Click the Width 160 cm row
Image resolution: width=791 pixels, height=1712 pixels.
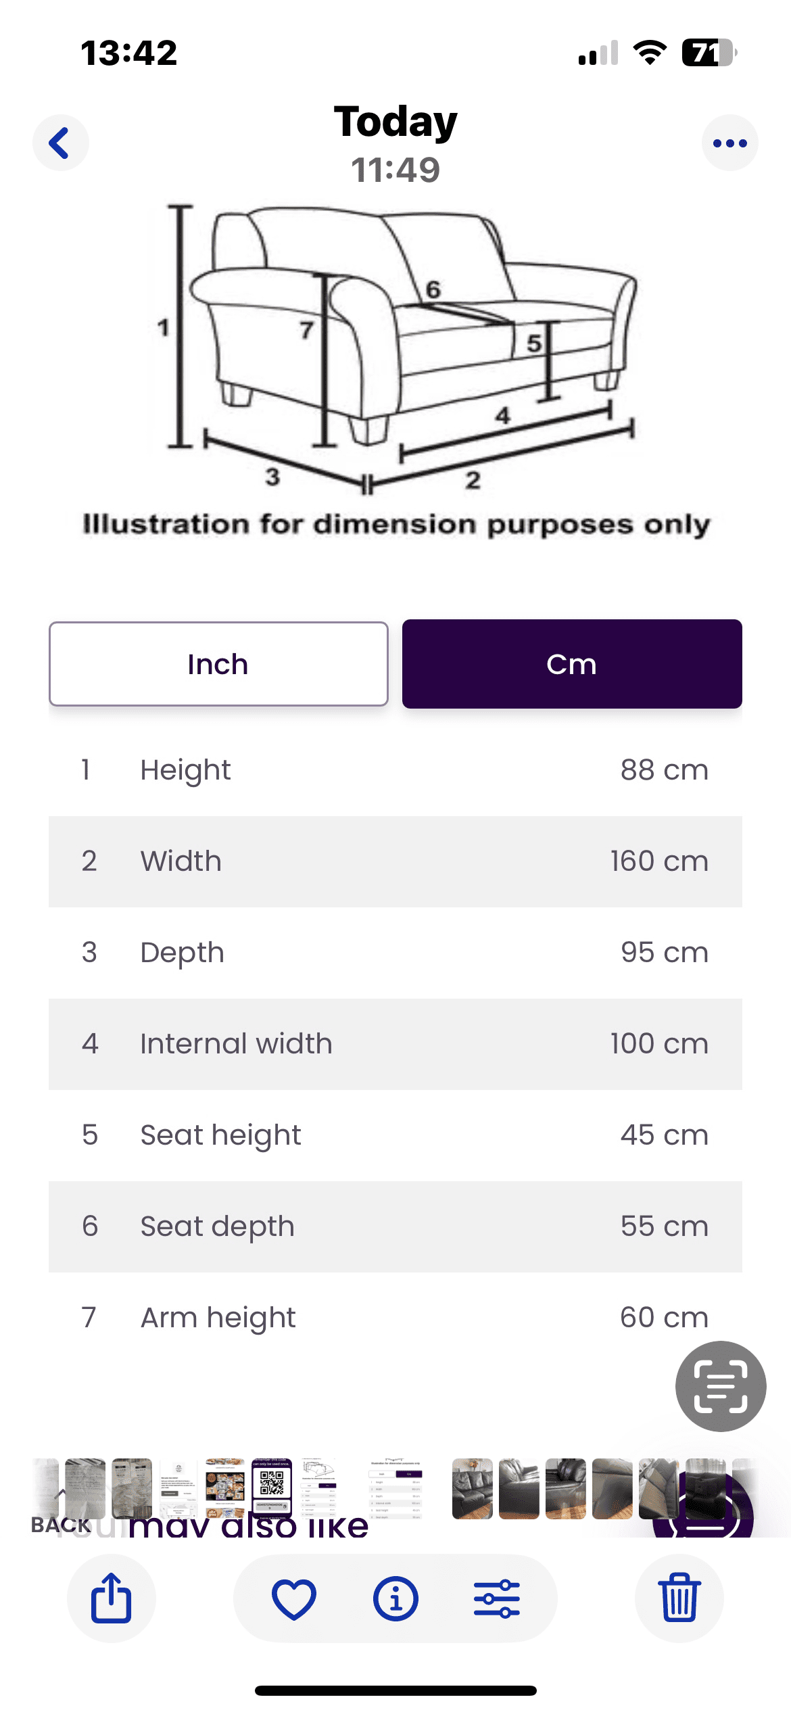tap(395, 861)
